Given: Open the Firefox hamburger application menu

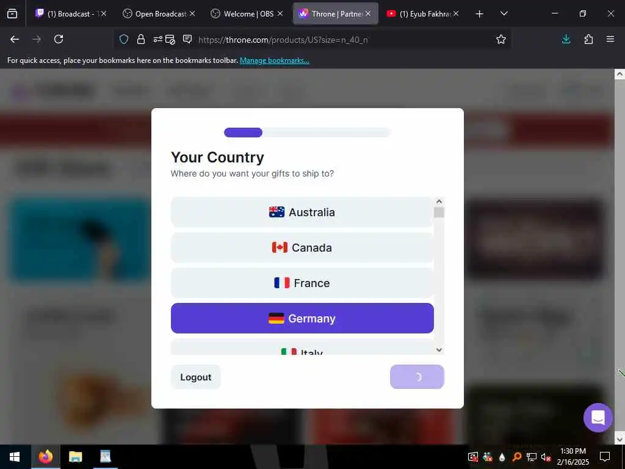Looking at the screenshot, I should 610,39.
